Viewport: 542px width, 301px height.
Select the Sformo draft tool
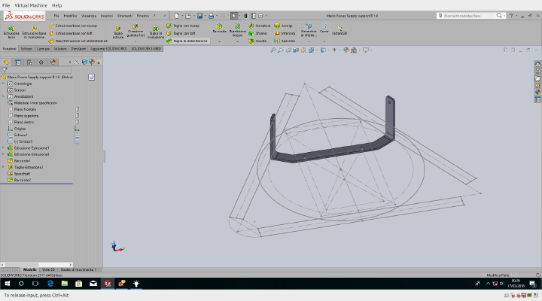(x=258, y=33)
